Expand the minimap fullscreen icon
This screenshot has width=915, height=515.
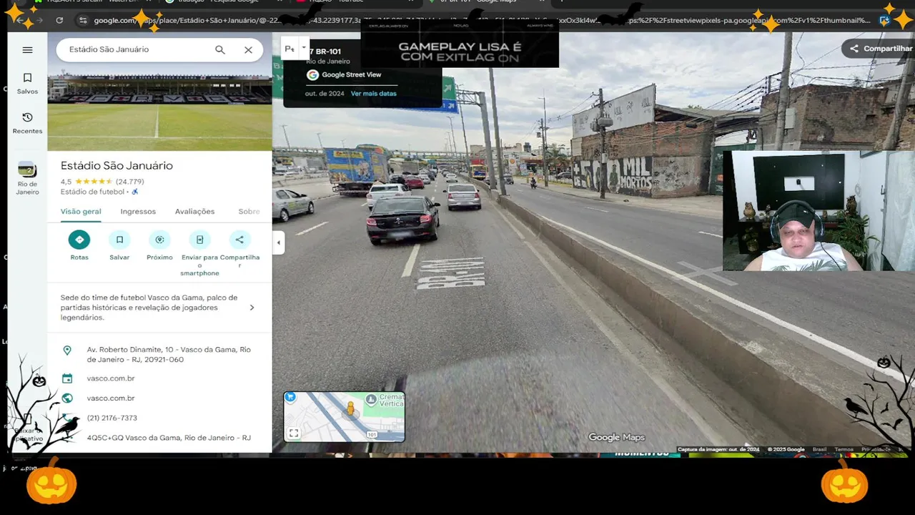pos(294,433)
